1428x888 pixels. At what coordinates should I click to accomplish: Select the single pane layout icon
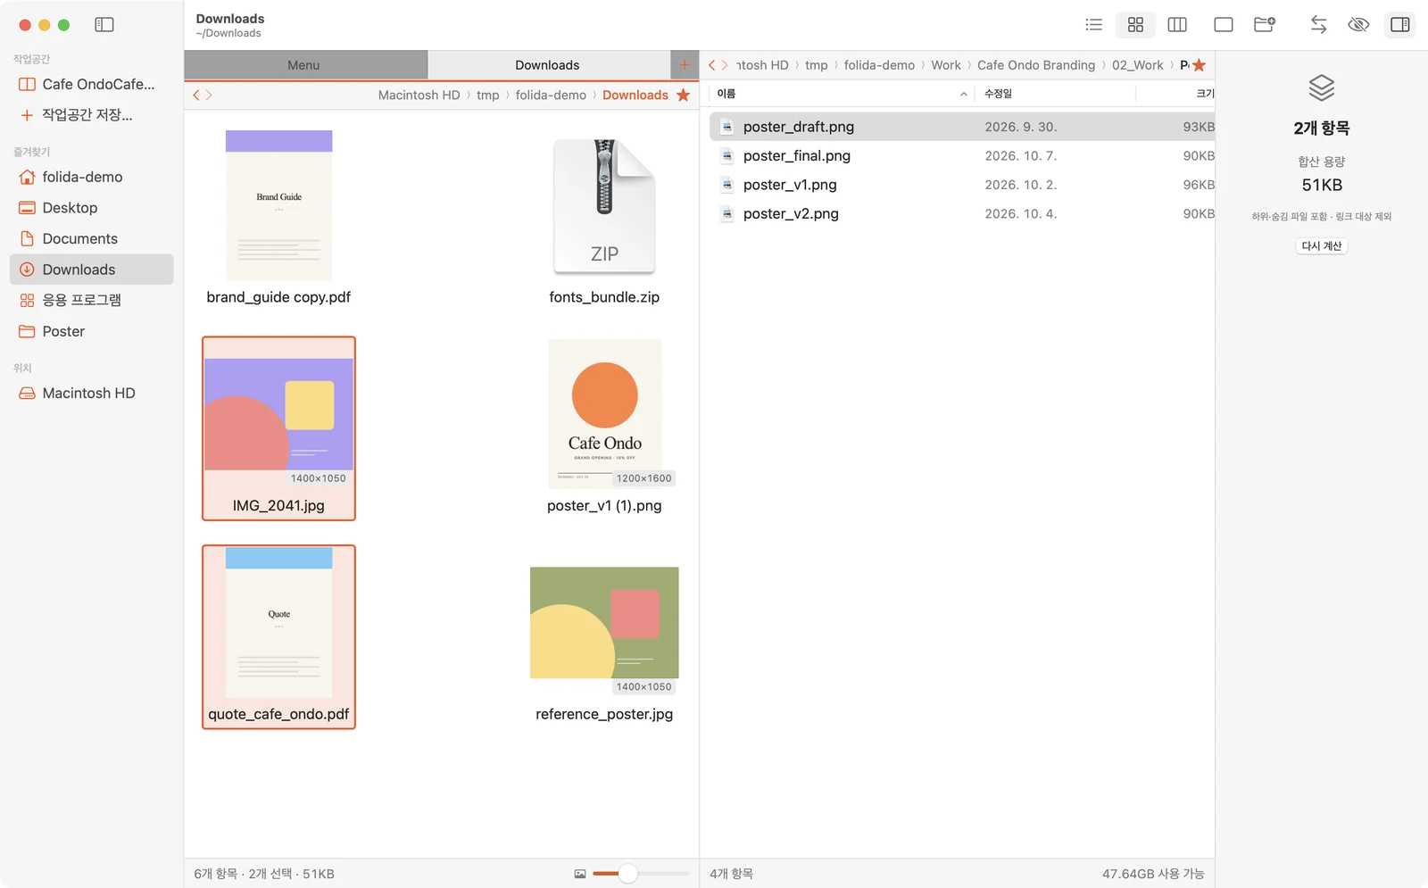(1224, 25)
